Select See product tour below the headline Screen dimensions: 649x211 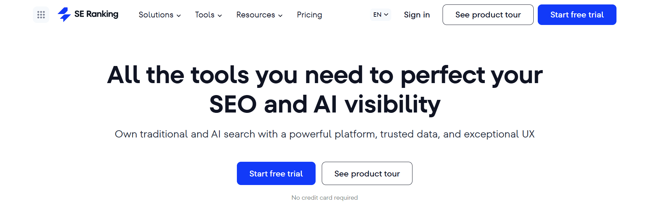click(367, 173)
